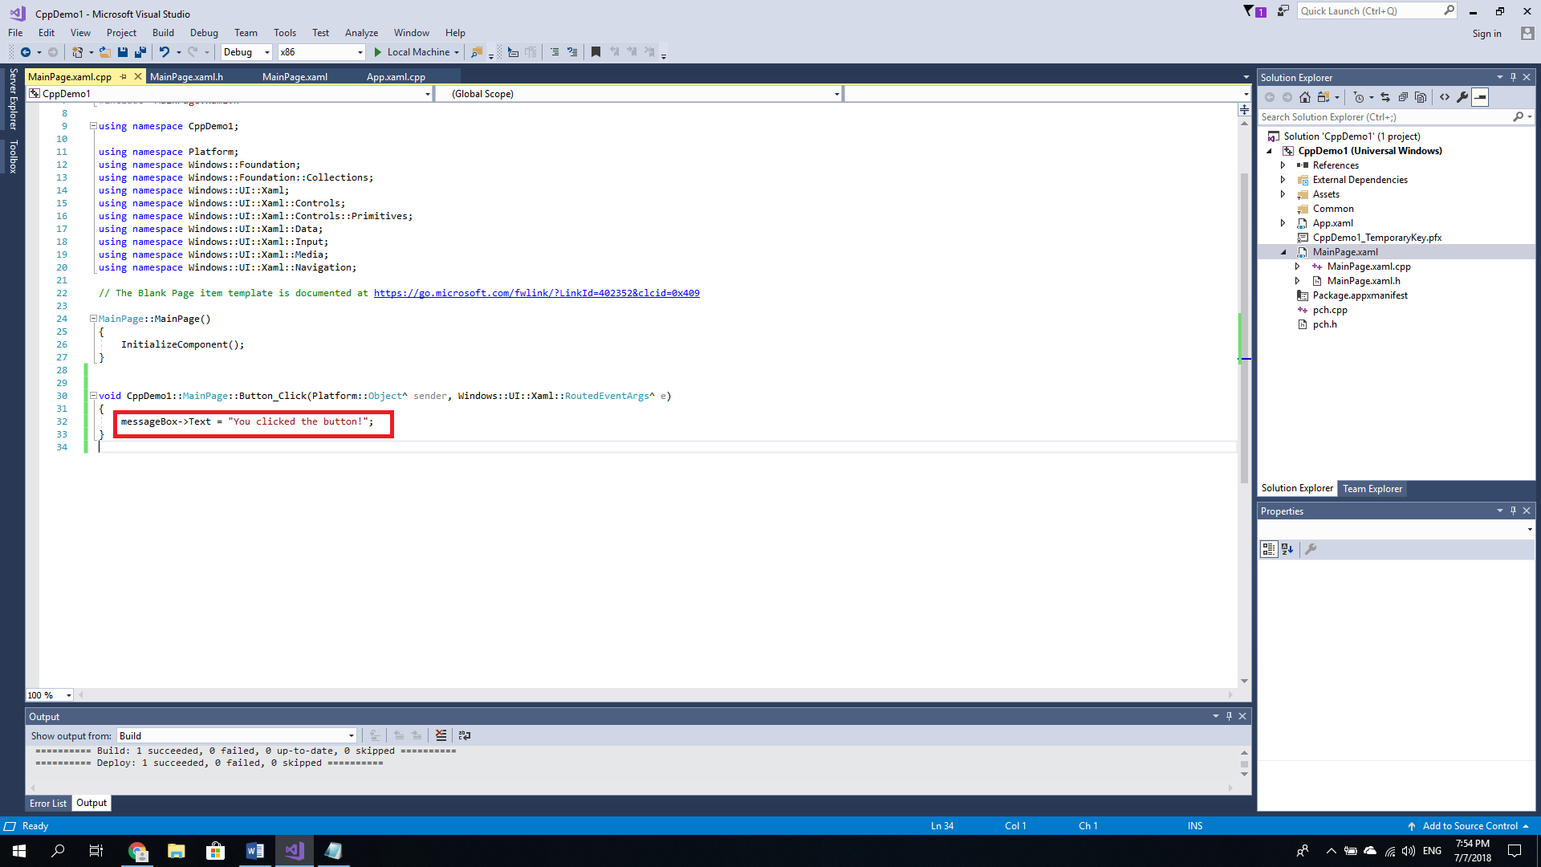
Task: Click Home icon in Solution Explorer toolbar
Action: (1305, 97)
